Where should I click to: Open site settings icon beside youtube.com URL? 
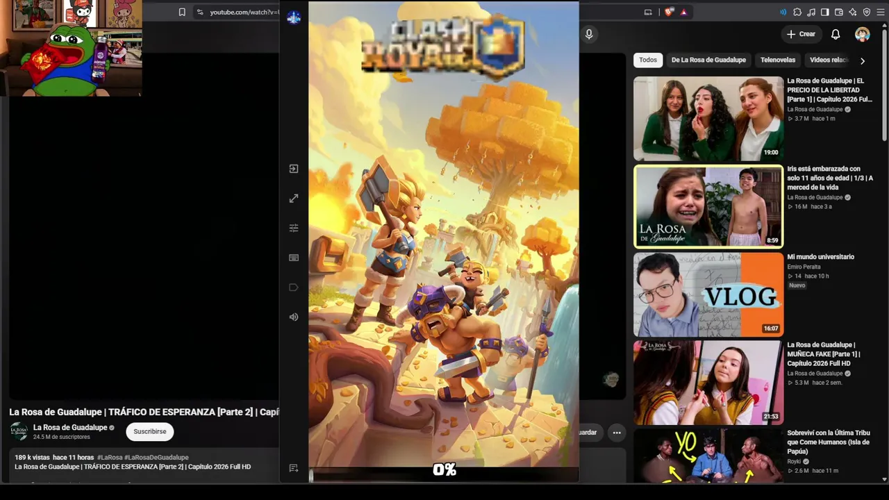(x=200, y=12)
